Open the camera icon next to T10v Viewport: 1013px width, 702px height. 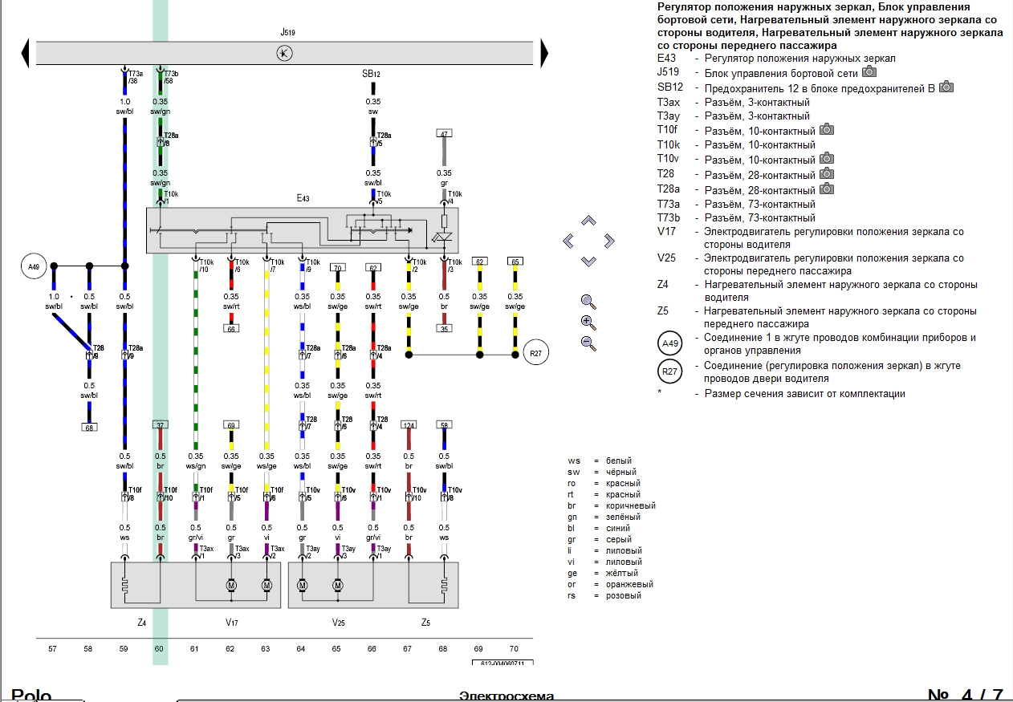827,160
